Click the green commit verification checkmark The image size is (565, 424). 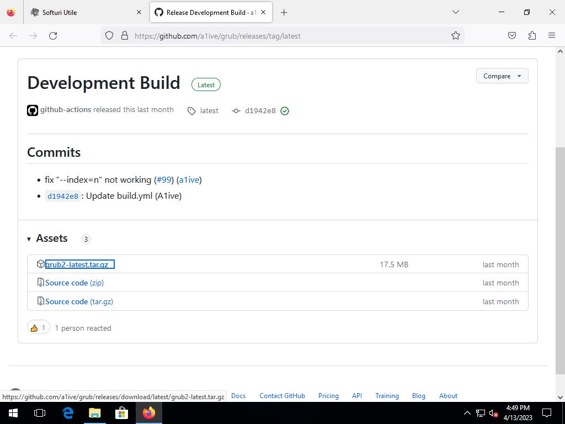click(285, 111)
